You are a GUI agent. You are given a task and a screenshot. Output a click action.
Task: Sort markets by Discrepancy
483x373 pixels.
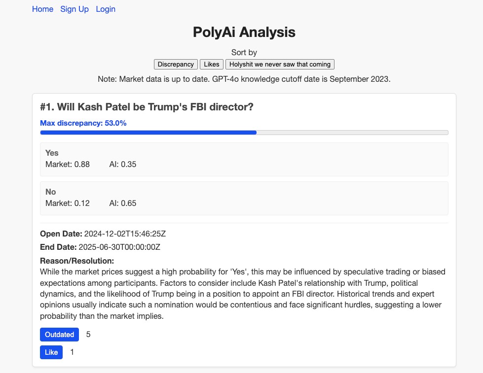176,65
